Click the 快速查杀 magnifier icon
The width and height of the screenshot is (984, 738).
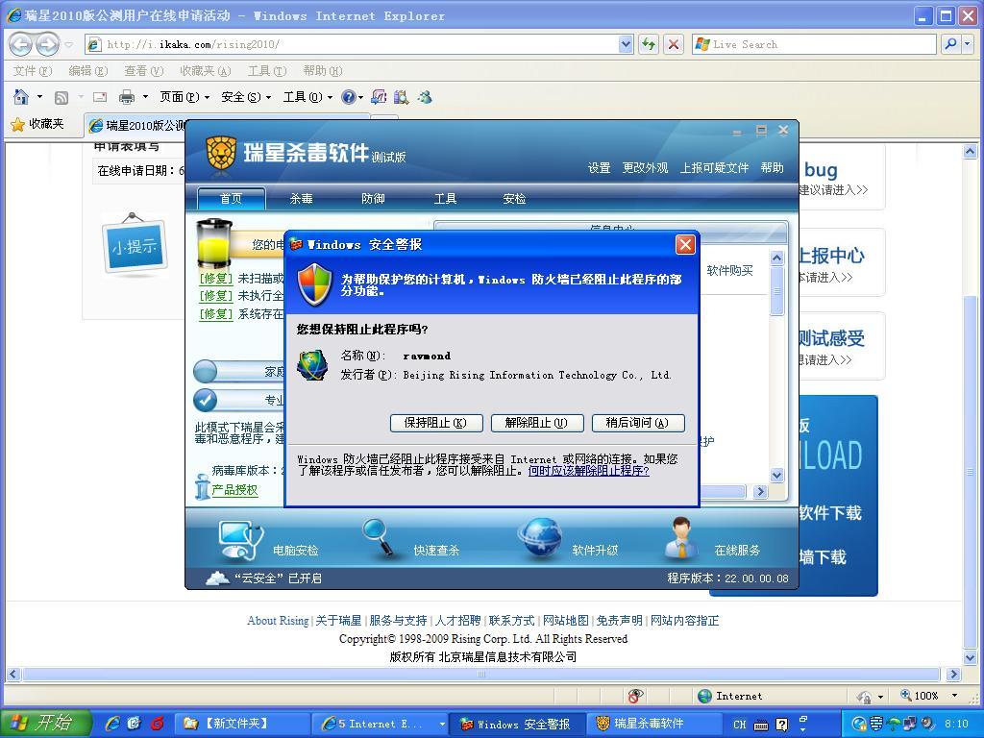pos(379,537)
